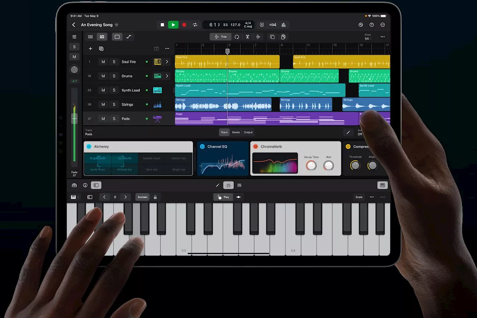Toggle ChromaVerb power button

click(x=256, y=147)
